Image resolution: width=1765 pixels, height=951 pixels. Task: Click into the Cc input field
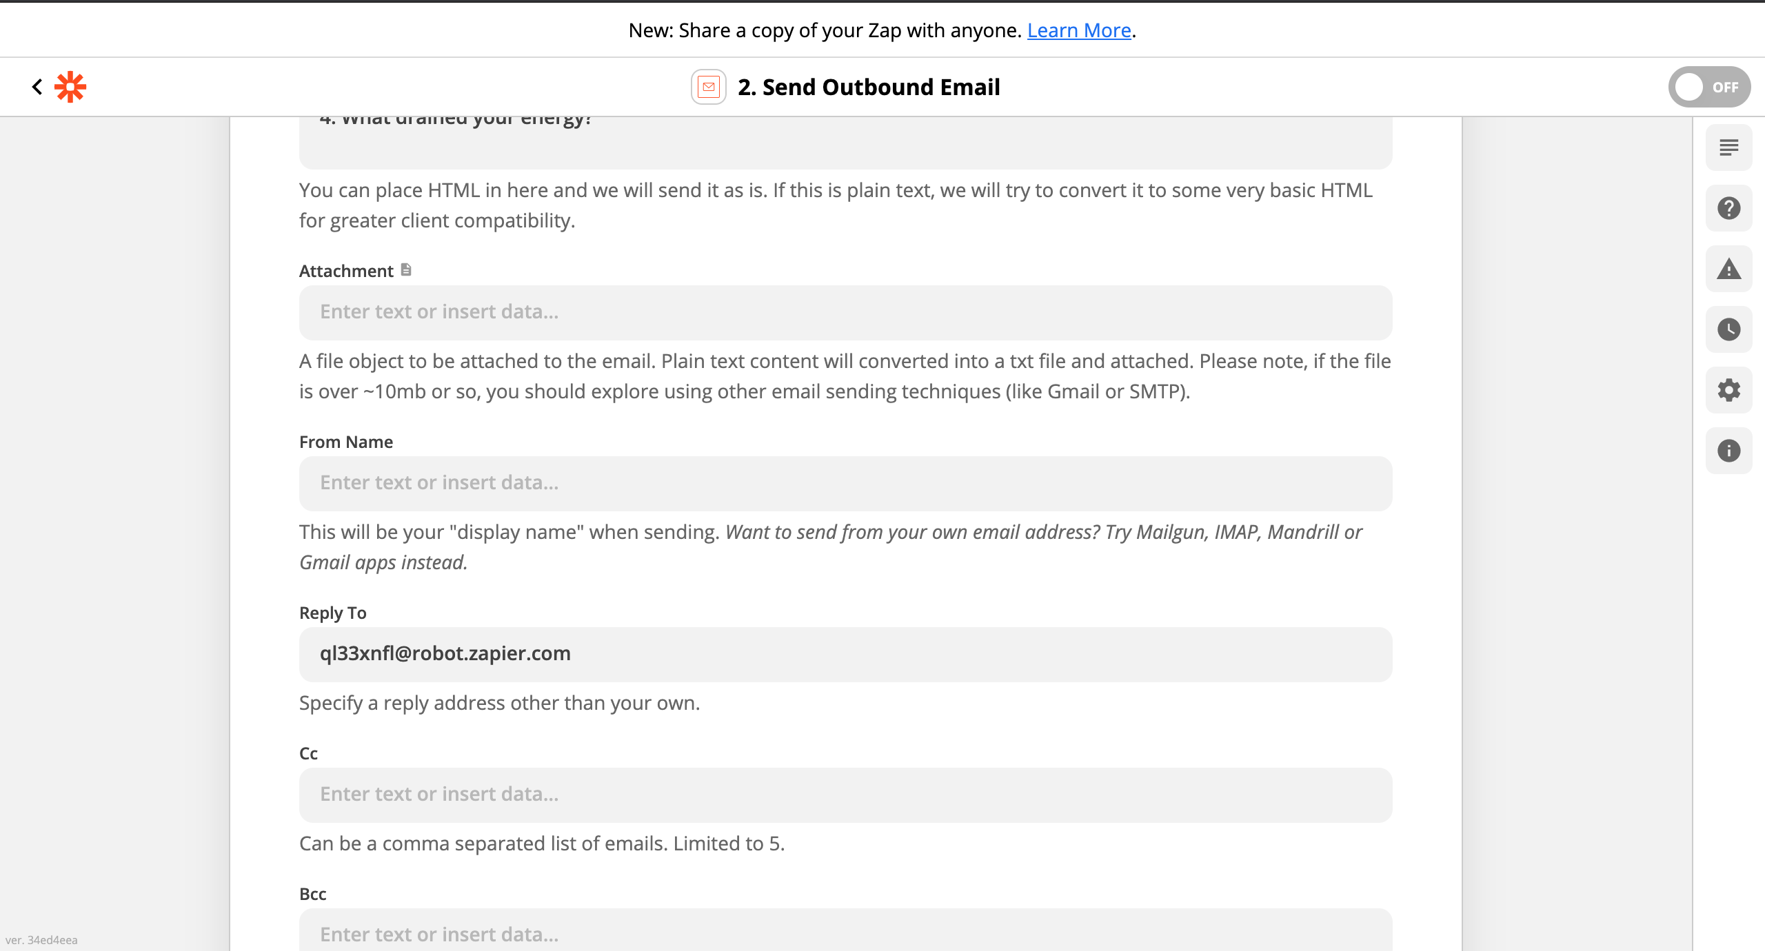[845, 795]
